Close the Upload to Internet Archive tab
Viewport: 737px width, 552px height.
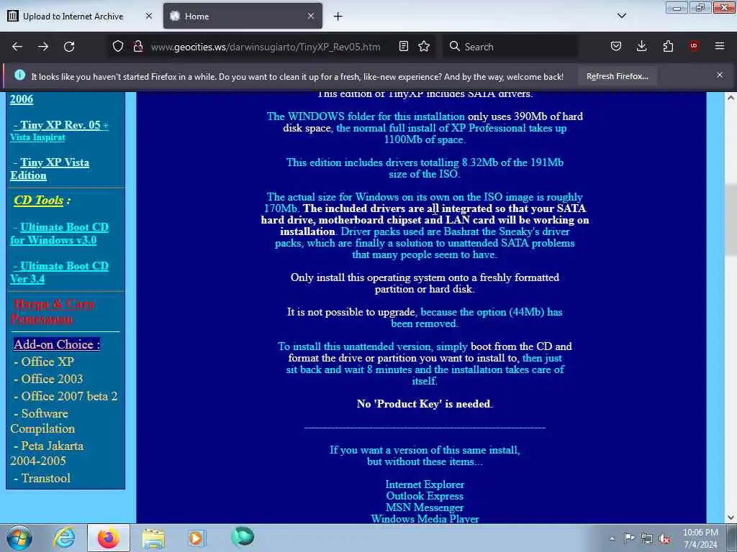click(149, 16)
